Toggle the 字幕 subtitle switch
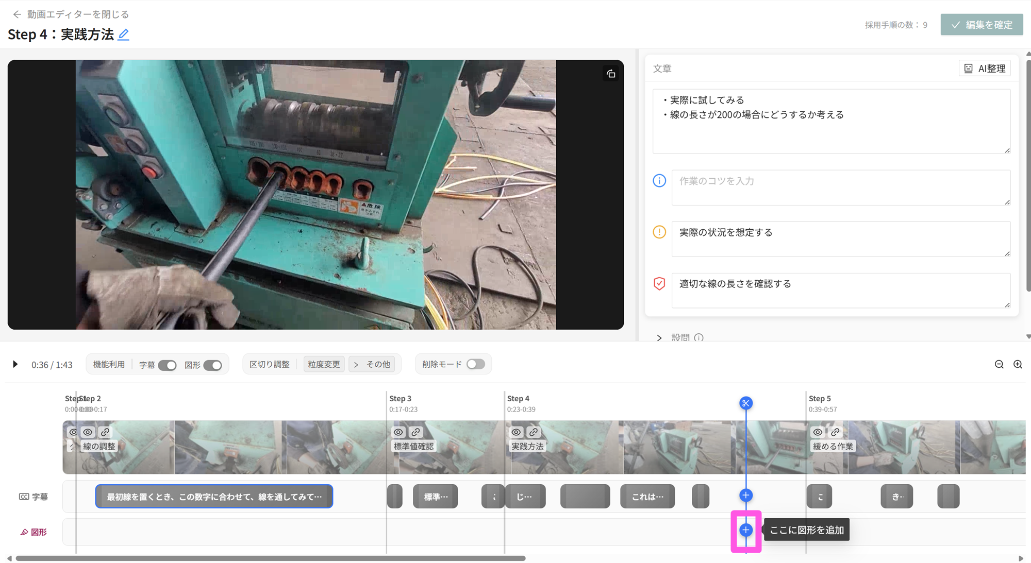Screen dimensions: 1031x563 click(x=167, y=365)
